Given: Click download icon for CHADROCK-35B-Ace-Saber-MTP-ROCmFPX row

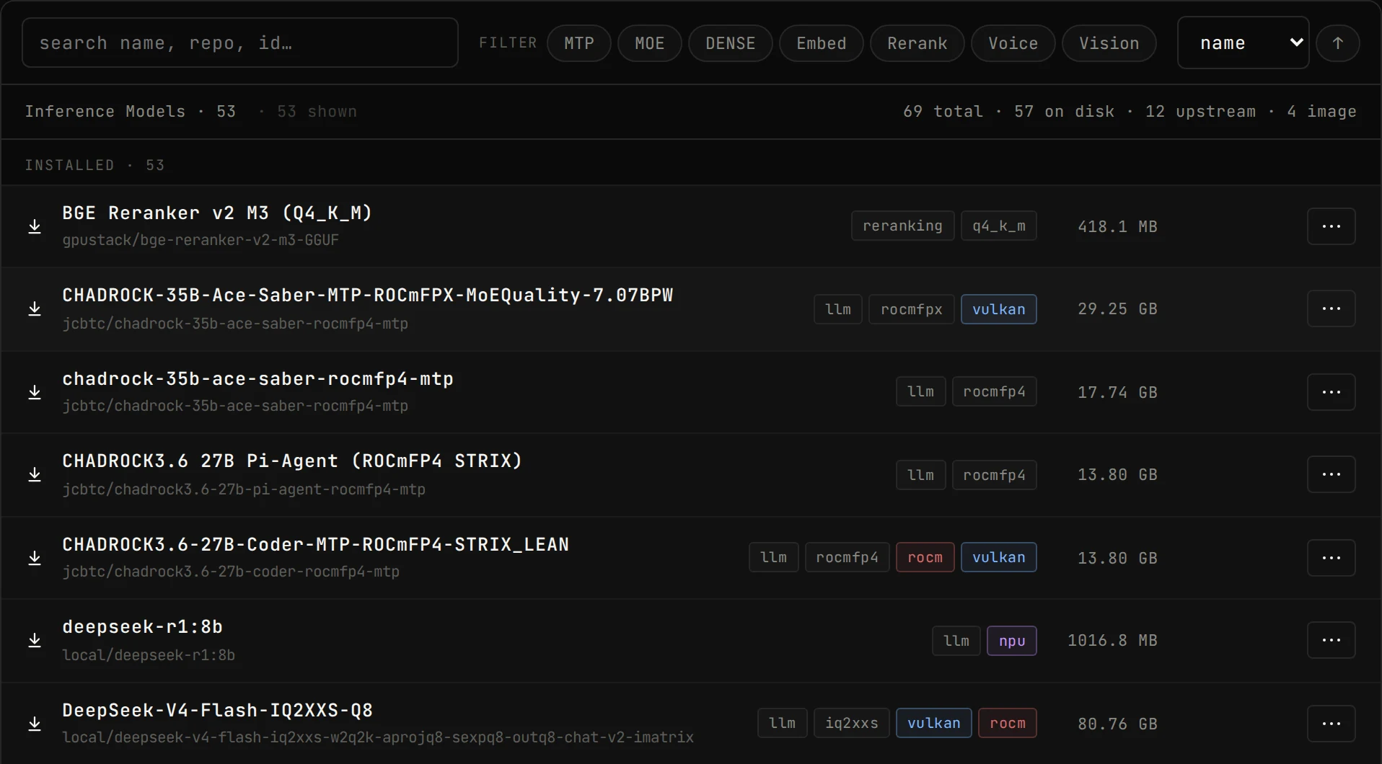Looking at the screenshot, I should (35, 308).
